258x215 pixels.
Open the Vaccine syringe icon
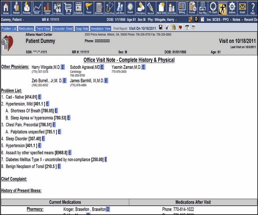point(151,8)
